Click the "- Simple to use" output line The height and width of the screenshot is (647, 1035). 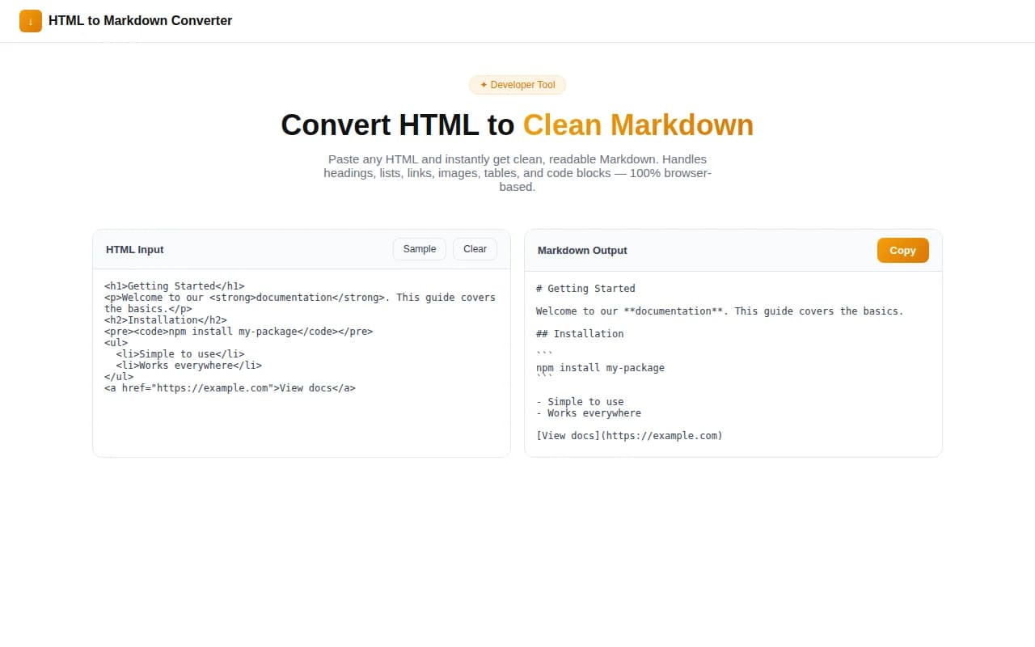[x=580, y=401]
